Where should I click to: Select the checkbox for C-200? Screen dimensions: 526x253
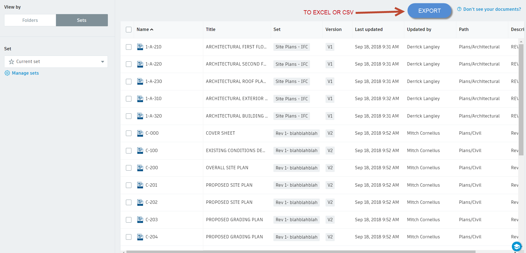point(129,168)
